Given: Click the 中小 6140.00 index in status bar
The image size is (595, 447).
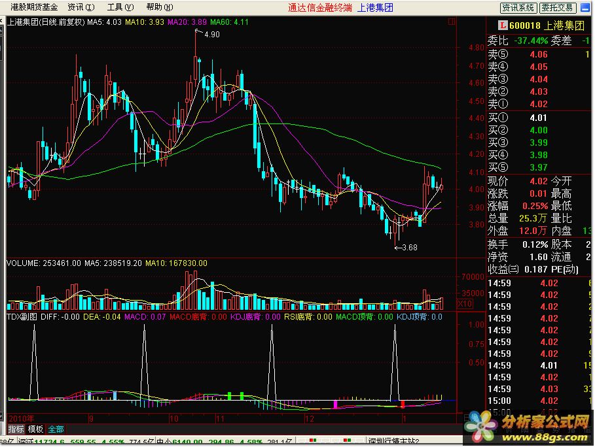Looking at the screenshot, I should [x=179, y=442].
